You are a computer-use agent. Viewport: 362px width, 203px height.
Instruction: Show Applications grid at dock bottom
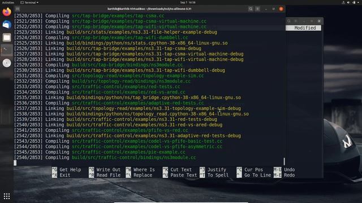(7, 196)
